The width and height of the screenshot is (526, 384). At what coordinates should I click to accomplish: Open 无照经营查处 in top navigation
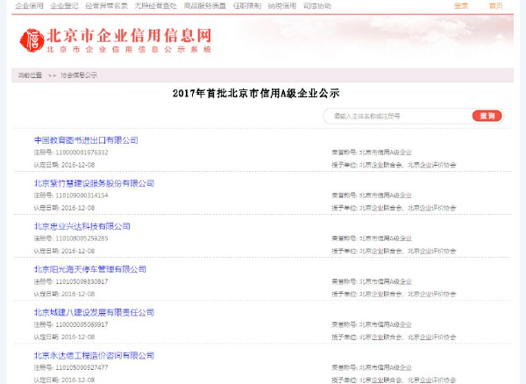click(x=155, y=6)
